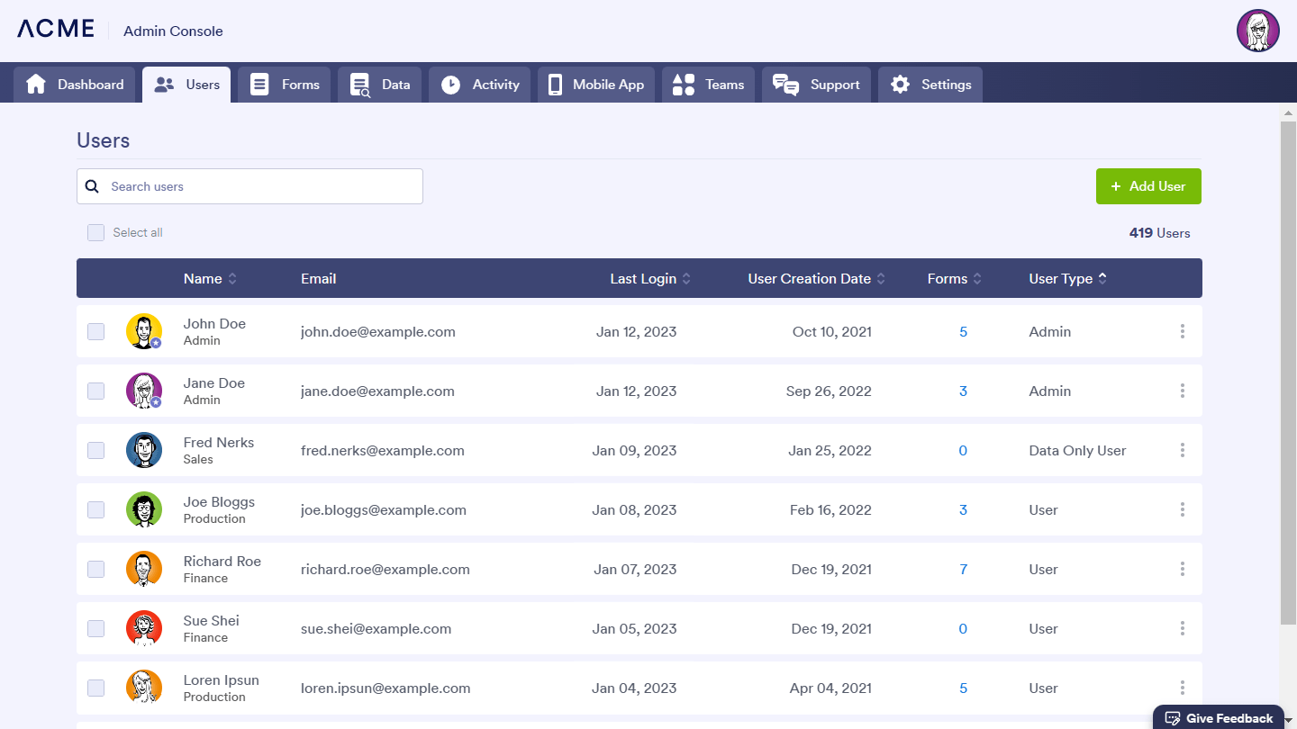Tick the checkbox for Jane Doe

95,391
